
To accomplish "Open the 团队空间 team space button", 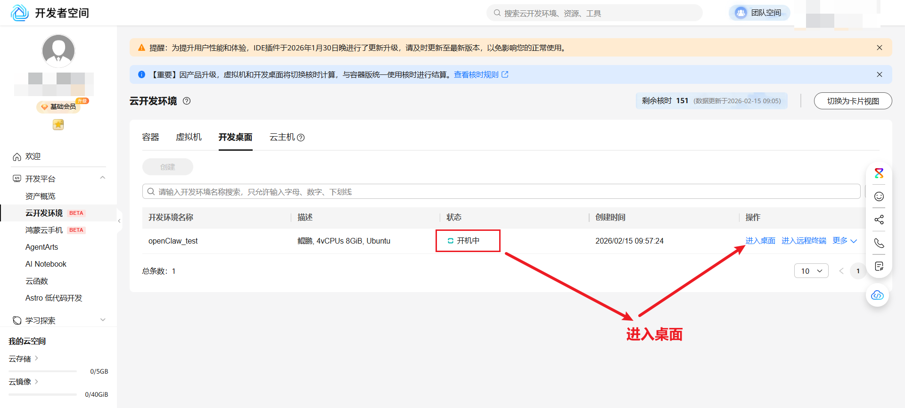I will click(759, 13).
